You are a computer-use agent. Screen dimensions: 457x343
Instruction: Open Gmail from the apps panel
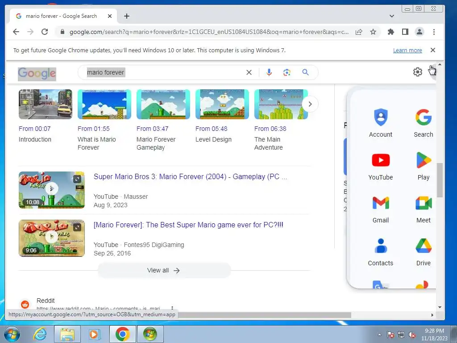pos(381,209)
